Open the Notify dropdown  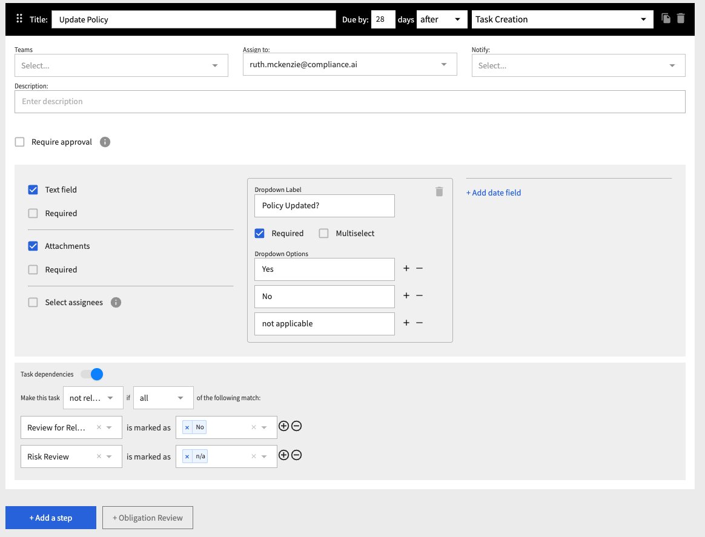pyautogui.click(x=578, y=65)
